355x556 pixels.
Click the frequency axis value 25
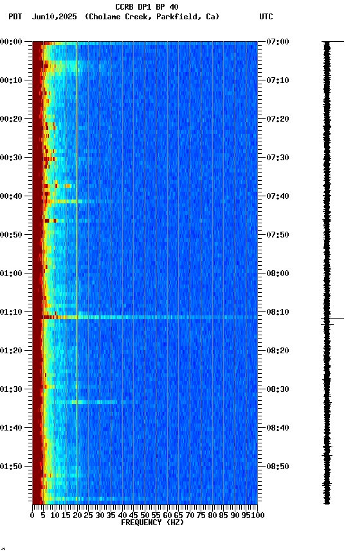[x=89, y=516]
